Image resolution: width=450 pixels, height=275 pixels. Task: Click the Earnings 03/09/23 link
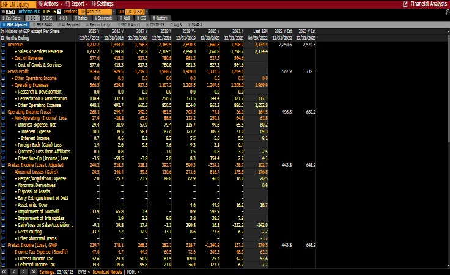coord(56,272)
